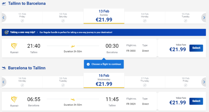Show later return dates with right arrow
The width and height of the screenshot is (209, 112).
pyautogui.click(x=204, y=82)
